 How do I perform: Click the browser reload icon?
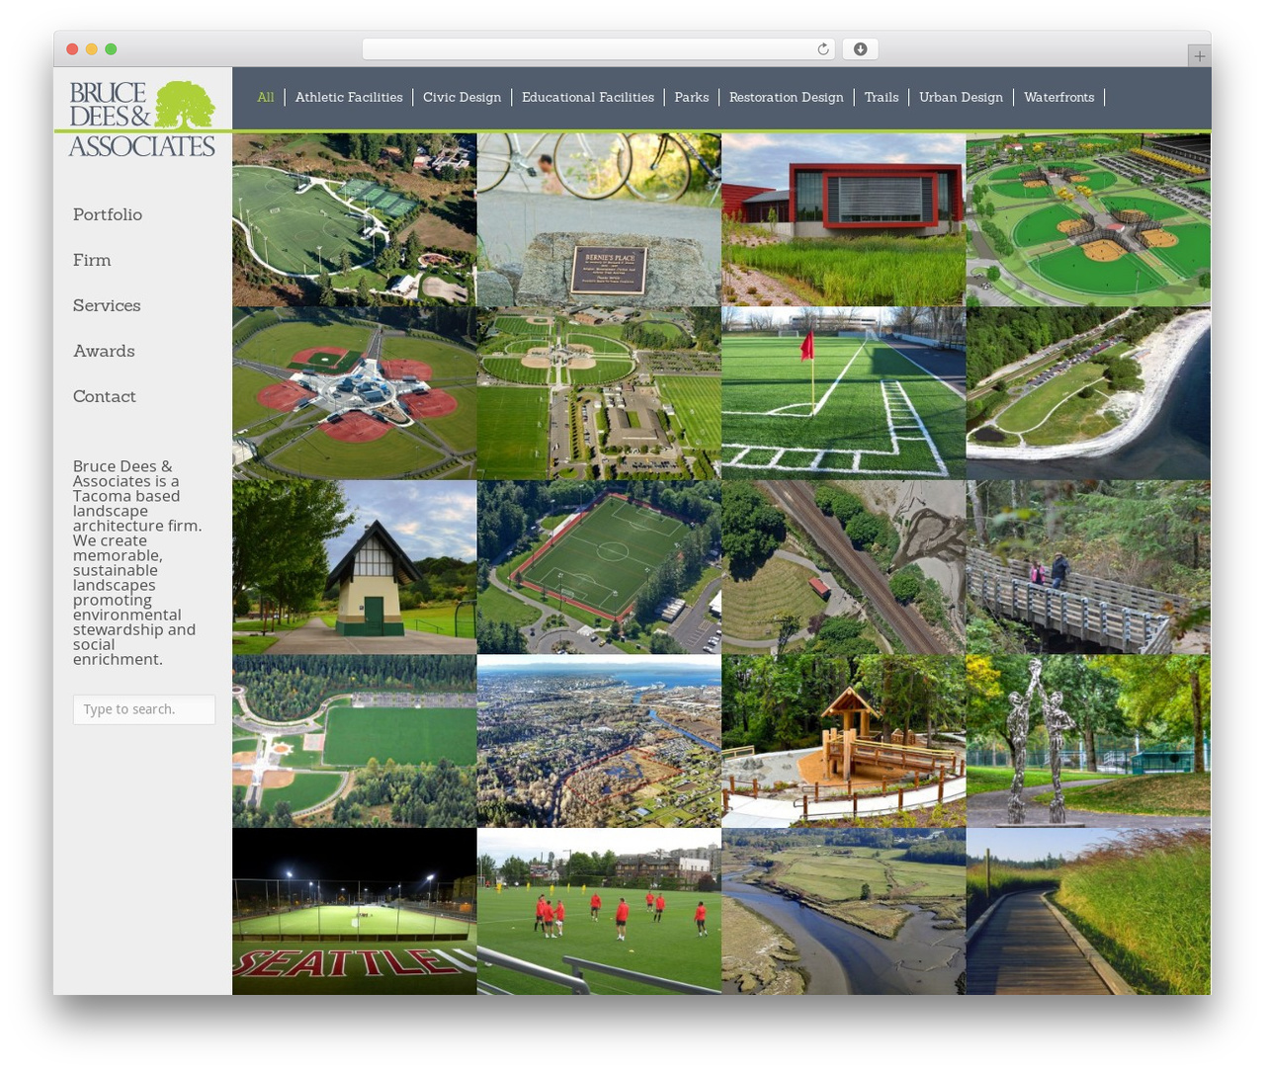click(822, 49)
